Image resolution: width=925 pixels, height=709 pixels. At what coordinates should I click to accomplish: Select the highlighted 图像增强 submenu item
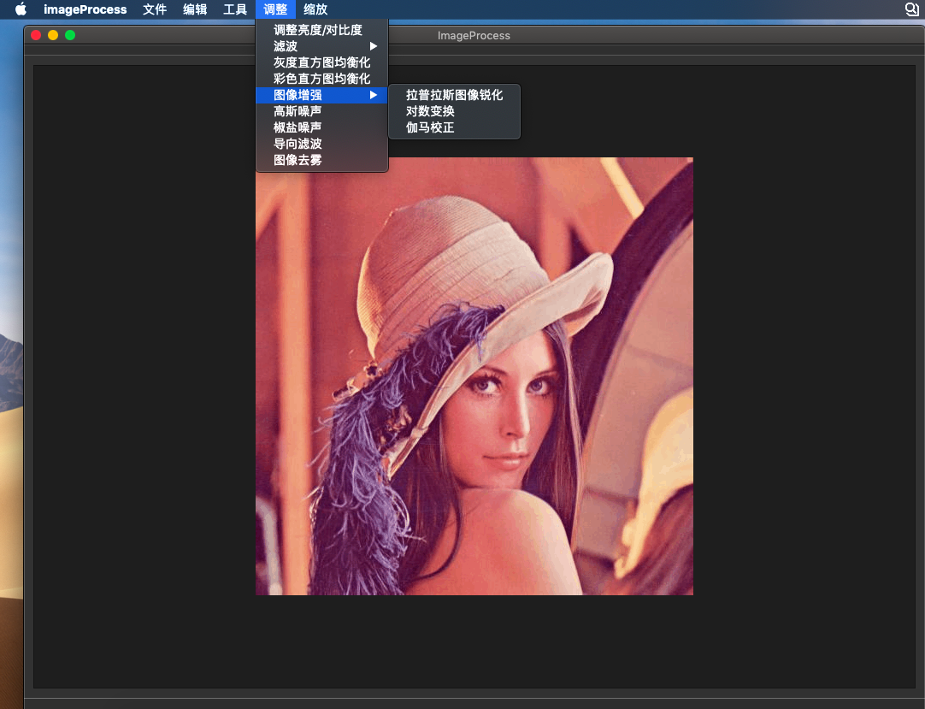(322, 95)
